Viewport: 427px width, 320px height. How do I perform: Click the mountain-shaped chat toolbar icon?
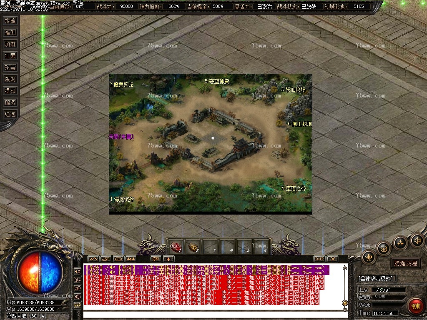(x=93, y=259)
